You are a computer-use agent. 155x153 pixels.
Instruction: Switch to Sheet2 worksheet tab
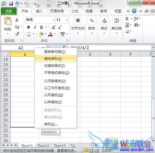pos(43,146)
